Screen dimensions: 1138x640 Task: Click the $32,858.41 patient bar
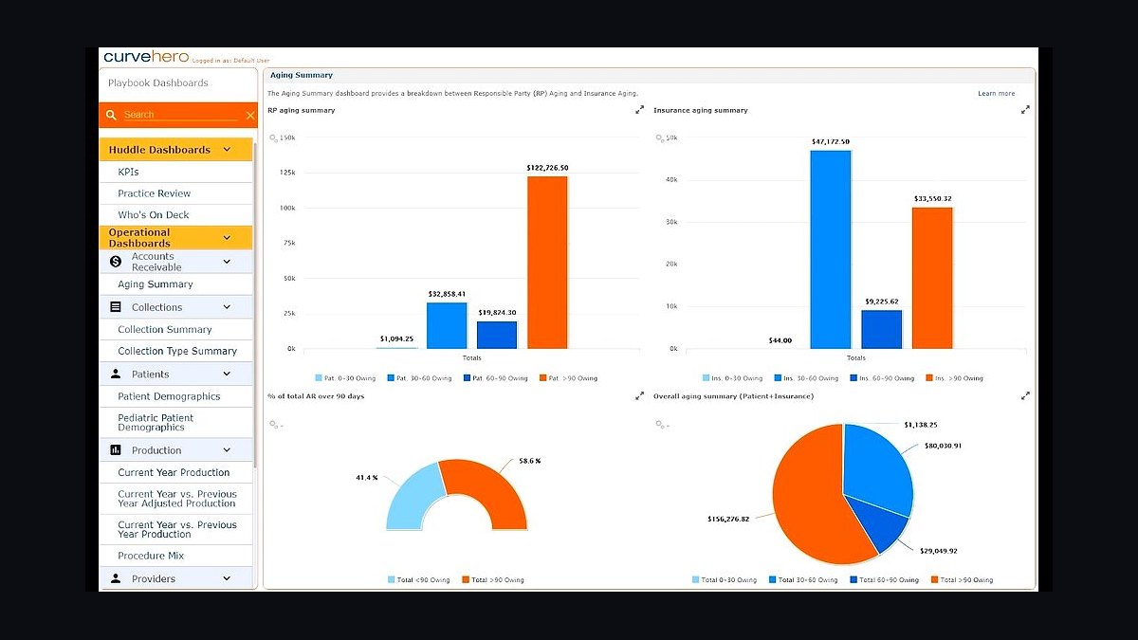click(447, 325)
